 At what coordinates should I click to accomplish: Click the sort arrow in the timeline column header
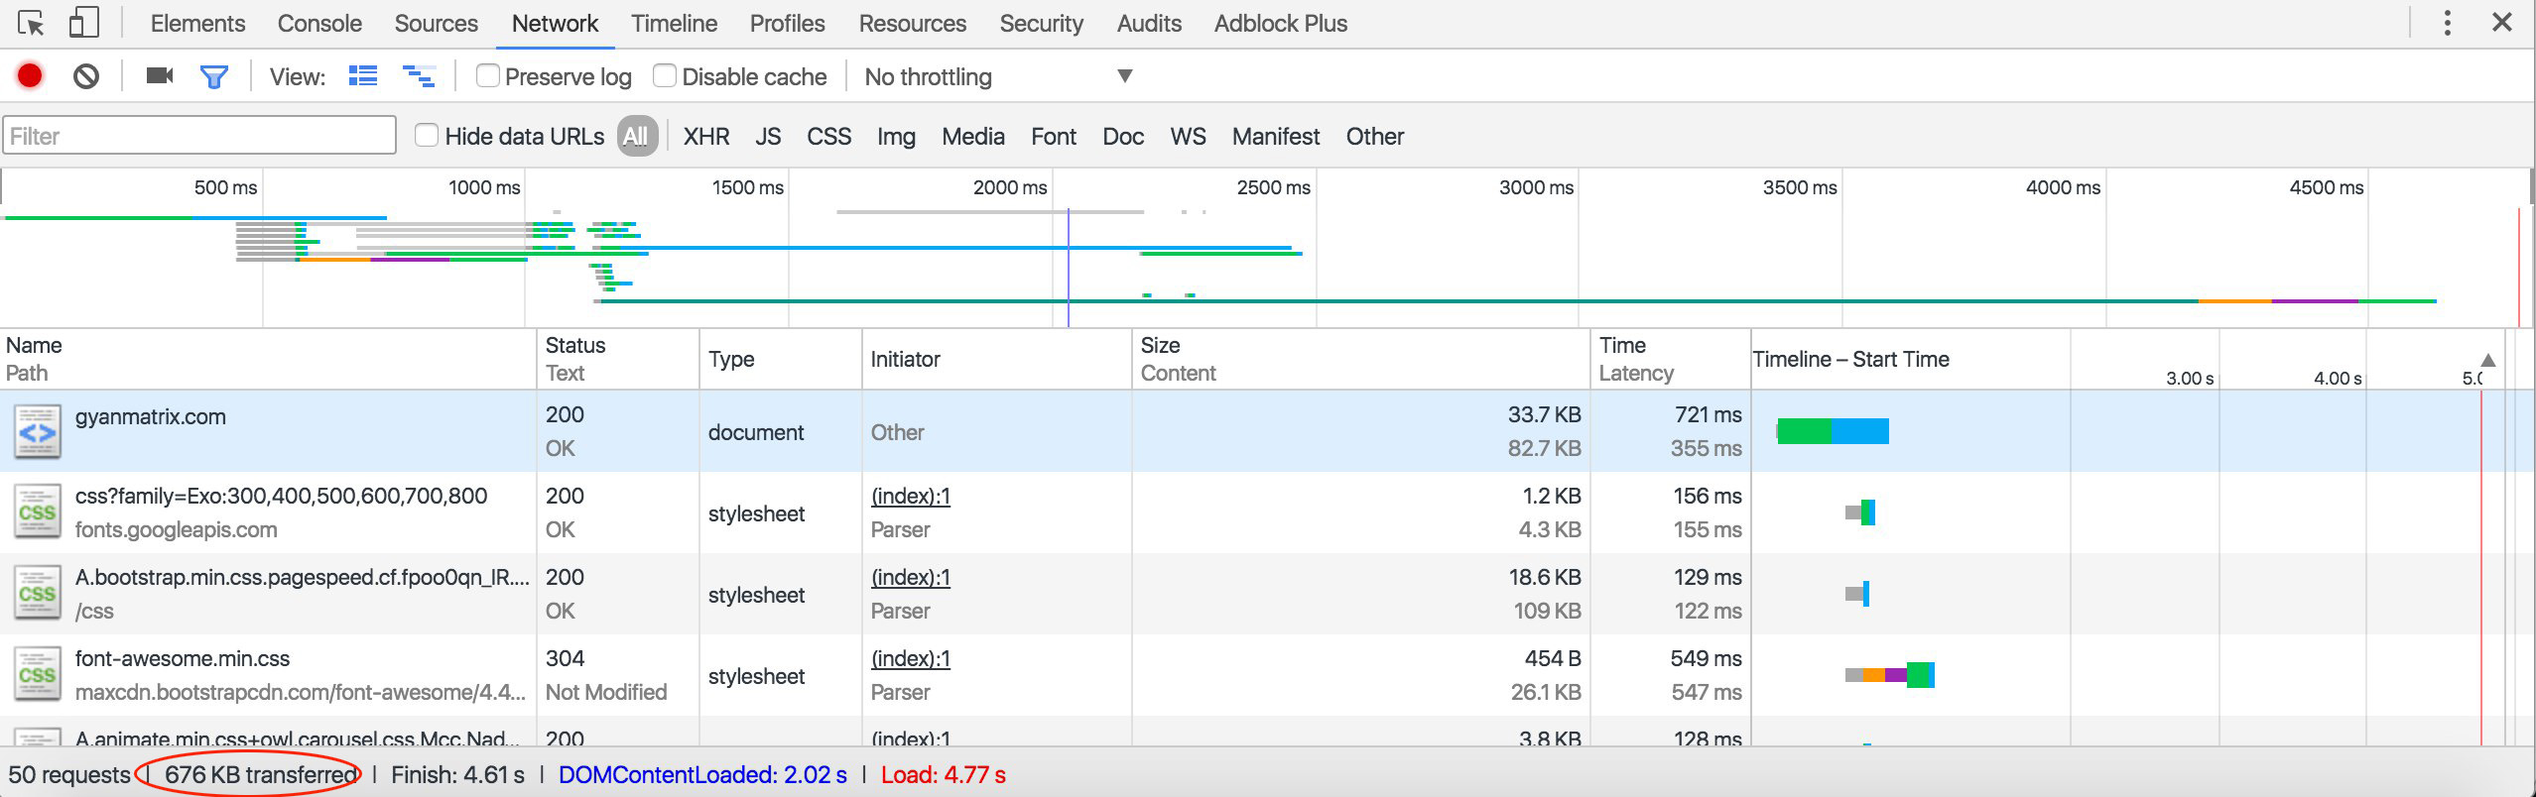[x=2487, y=360]
